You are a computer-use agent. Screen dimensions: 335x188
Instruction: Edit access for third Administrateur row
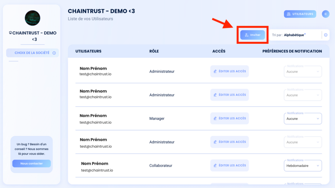(229, 142)
